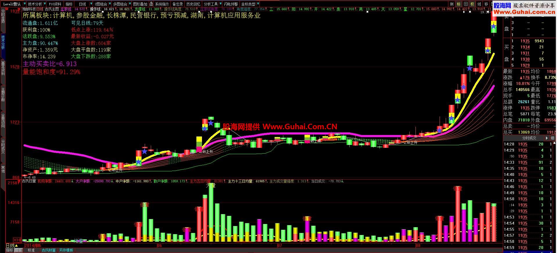Click the 田 grid layout icon
This screenshot has height=253, width=557.
[x=466, y=4]
